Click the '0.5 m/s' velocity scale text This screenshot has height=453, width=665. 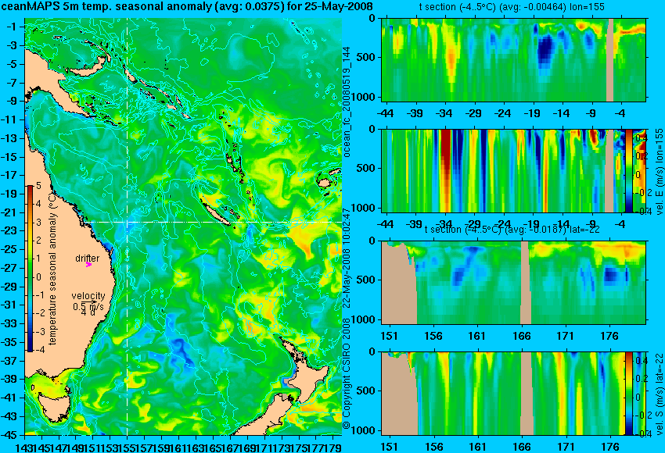click(88, 305)
